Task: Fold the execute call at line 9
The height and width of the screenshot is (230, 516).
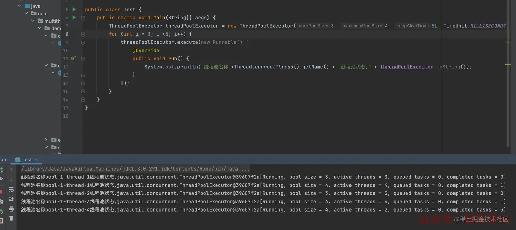Action: tap(83, 42)
